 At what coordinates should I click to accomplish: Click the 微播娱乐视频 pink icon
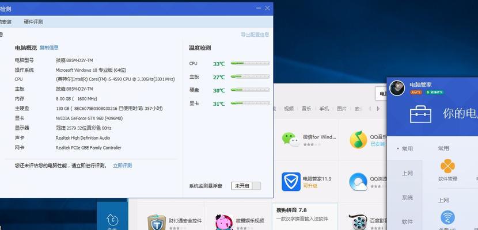[x=224, y=223]
